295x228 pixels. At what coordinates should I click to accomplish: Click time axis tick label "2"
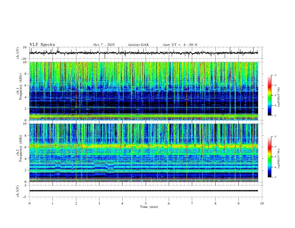tap(76, 203)
